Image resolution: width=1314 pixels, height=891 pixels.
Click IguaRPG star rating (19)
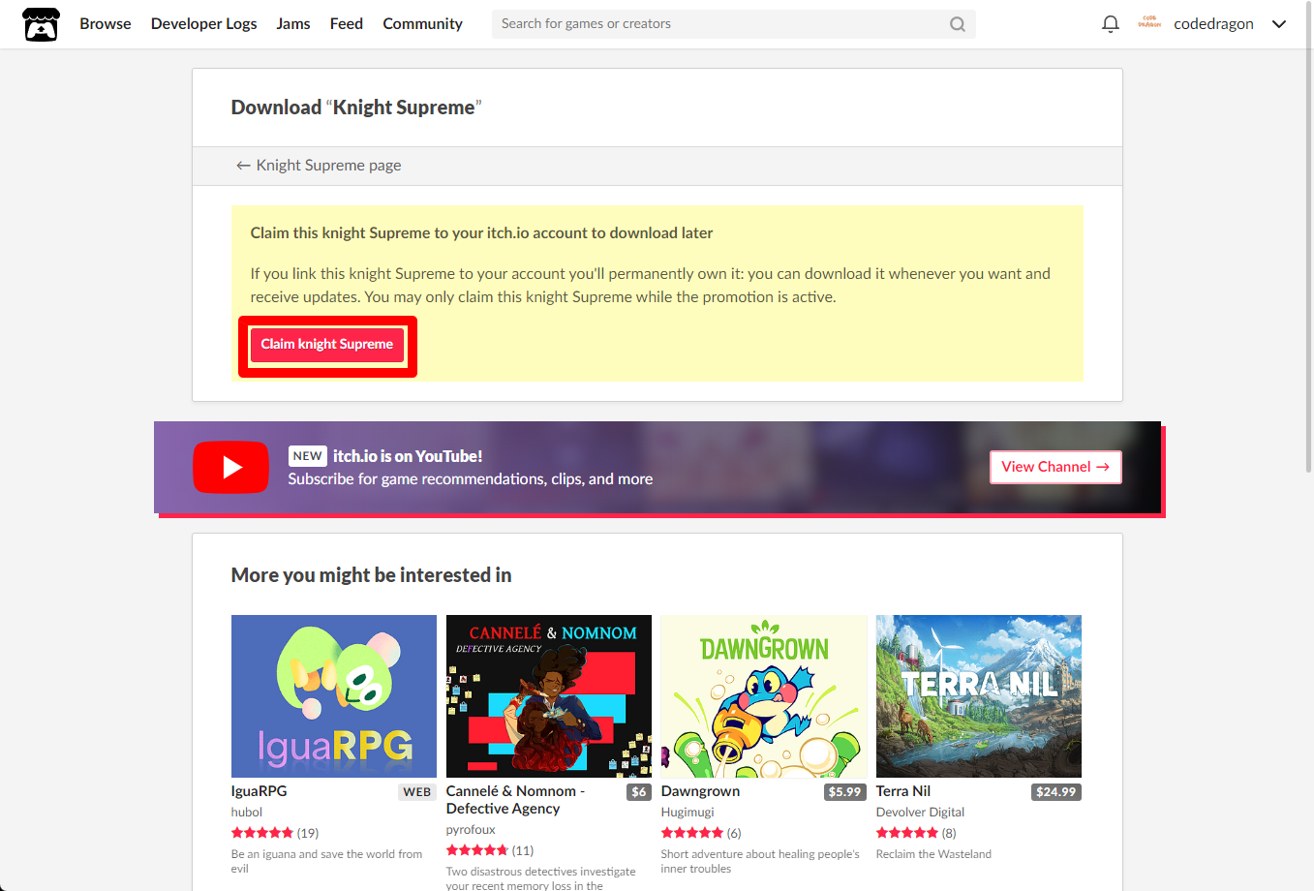(275, 833)
